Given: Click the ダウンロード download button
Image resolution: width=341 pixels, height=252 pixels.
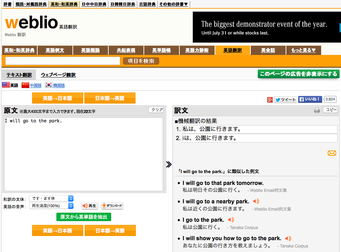Looking at the screenshot, I should 112,206.
